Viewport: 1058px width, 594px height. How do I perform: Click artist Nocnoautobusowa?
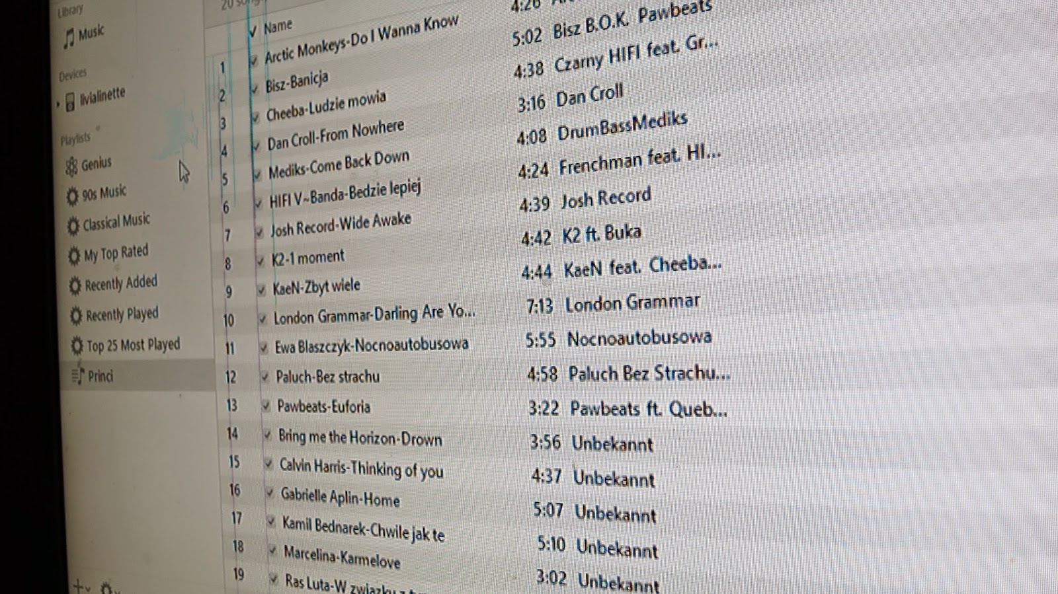point(639,338)
